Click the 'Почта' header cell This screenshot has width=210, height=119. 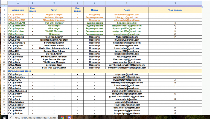click(x=127, y=10)
